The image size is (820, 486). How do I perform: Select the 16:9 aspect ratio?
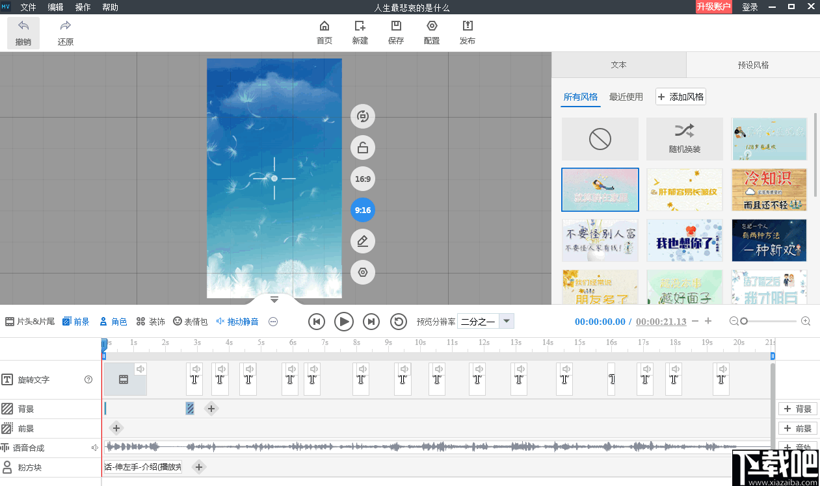click(x=363, y=179)
